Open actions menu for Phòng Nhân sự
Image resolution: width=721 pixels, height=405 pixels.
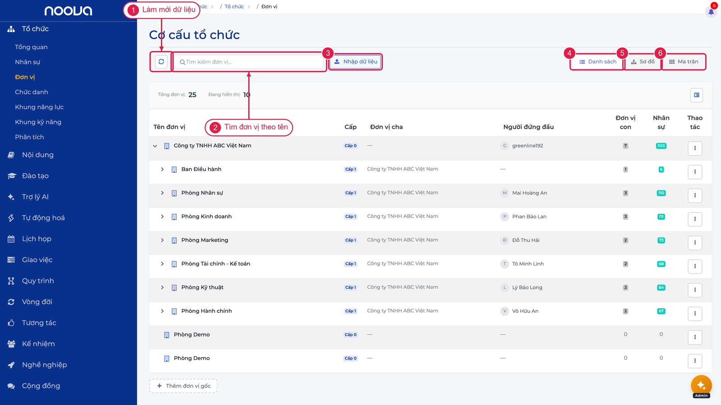click(x=695, y=195)
